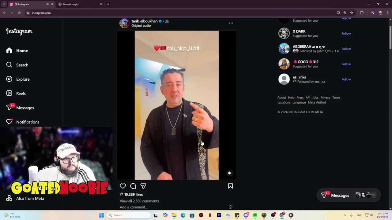Open the zoom magnifier in the address bar
392x220 pixels.
click(x=345, y=13)
